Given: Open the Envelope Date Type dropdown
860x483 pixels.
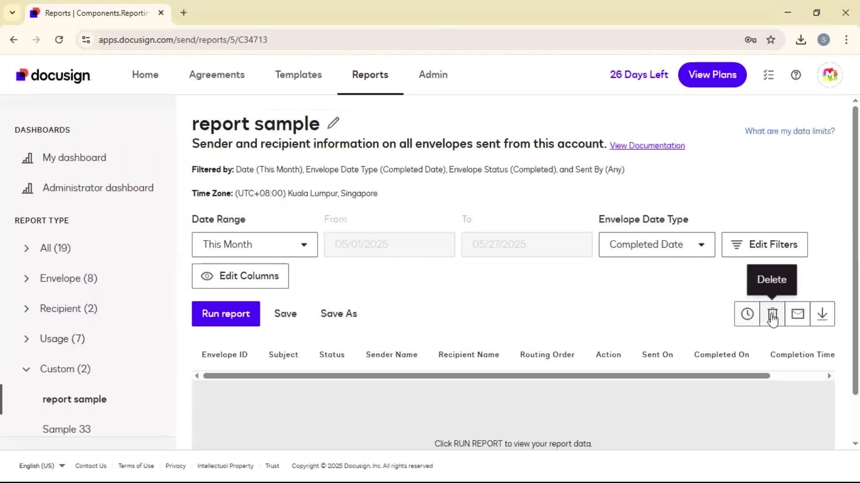Looking at the screenshot, I should (x=657, y=245).
